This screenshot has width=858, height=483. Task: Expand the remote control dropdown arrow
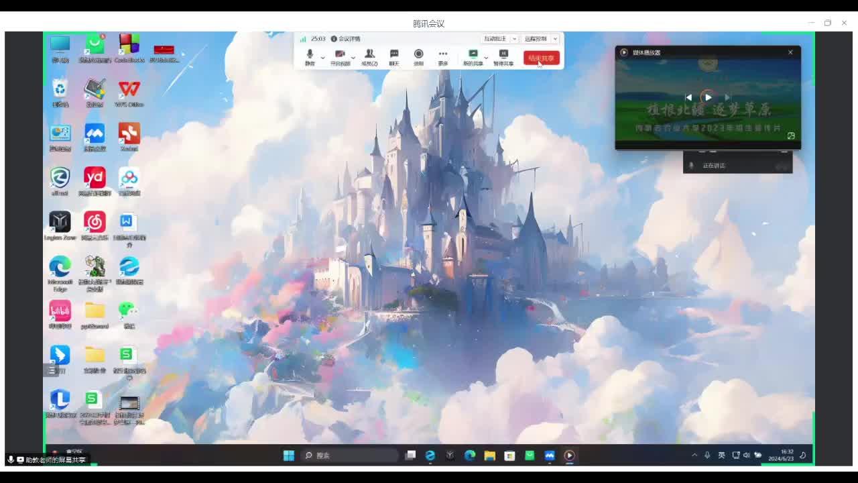[x=555, y=39]
